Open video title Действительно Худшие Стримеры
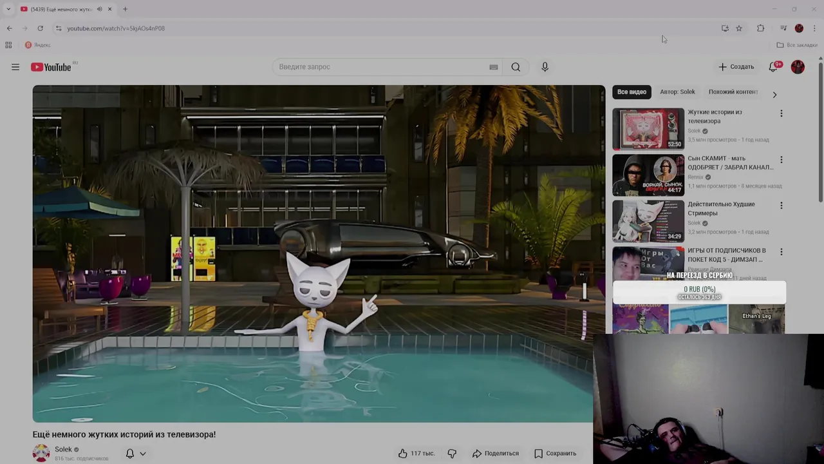824x464 pixels. [x=721, y=209]
